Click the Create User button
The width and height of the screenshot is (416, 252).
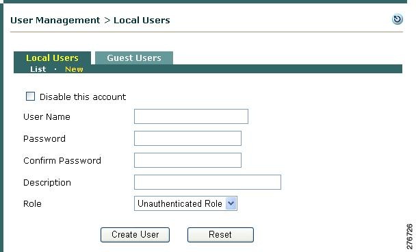pyautogui.click(x=135, y=234)
